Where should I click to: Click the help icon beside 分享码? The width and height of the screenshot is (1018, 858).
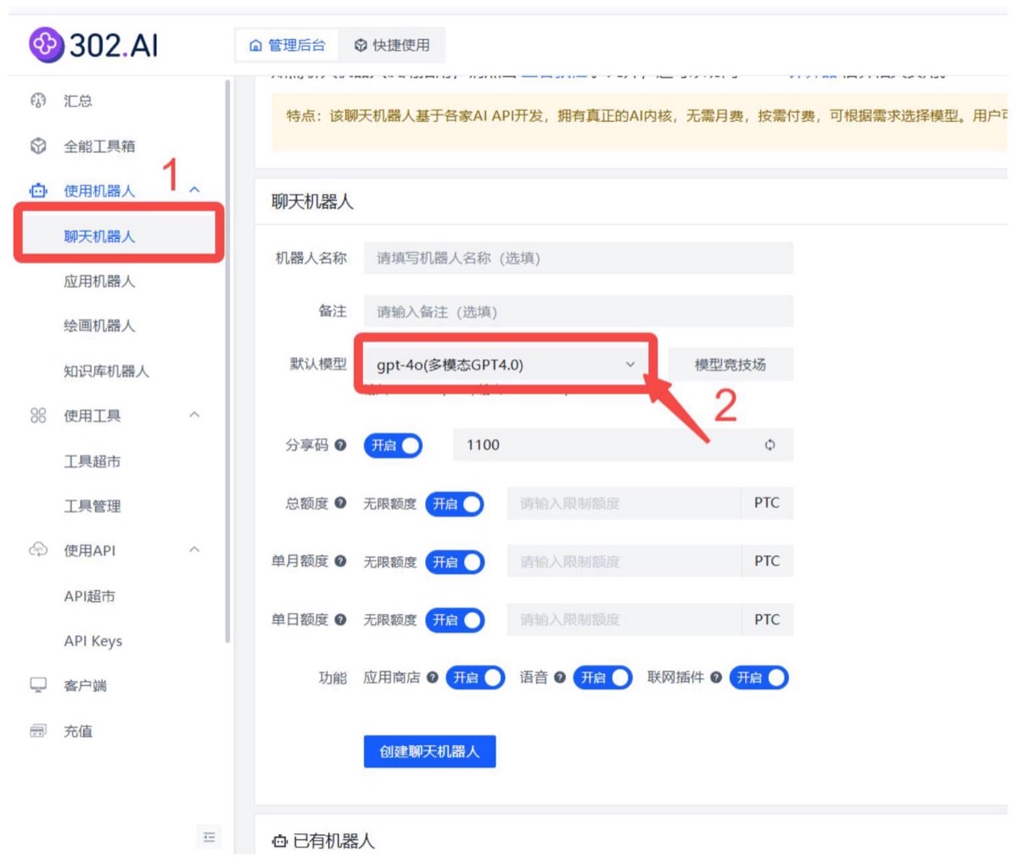tap(340, 445)
